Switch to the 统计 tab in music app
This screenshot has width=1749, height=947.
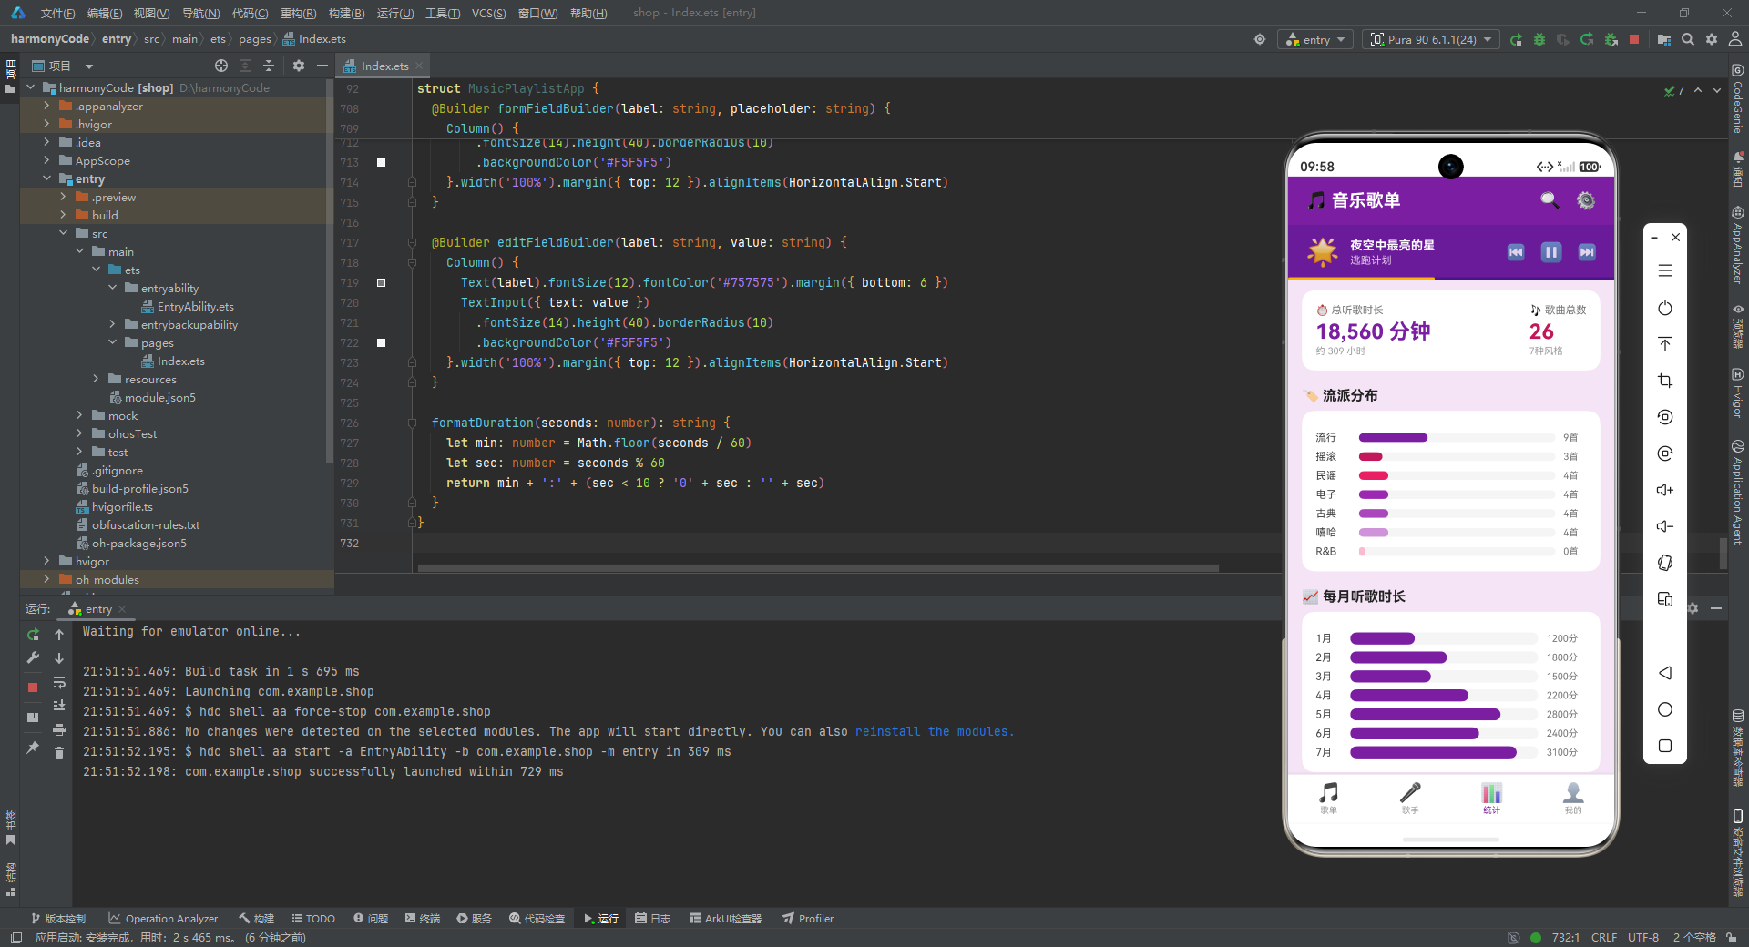(x=1491, y=797)
